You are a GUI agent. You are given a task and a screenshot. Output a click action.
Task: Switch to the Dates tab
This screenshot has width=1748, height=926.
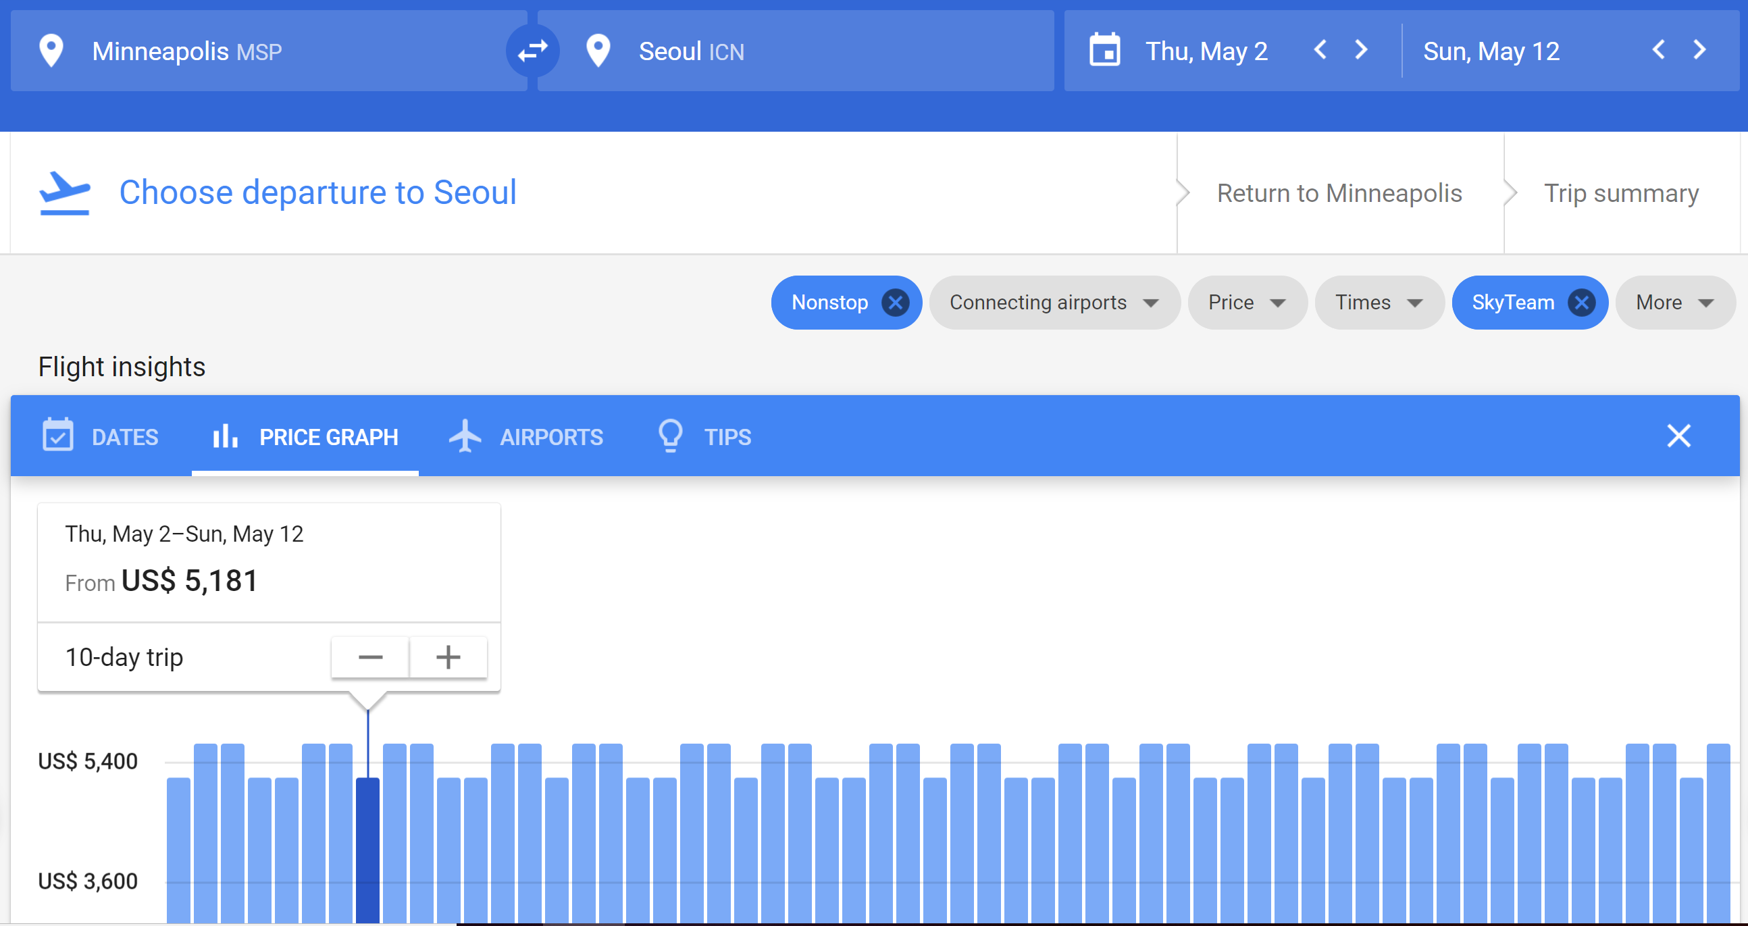(101, 436)
